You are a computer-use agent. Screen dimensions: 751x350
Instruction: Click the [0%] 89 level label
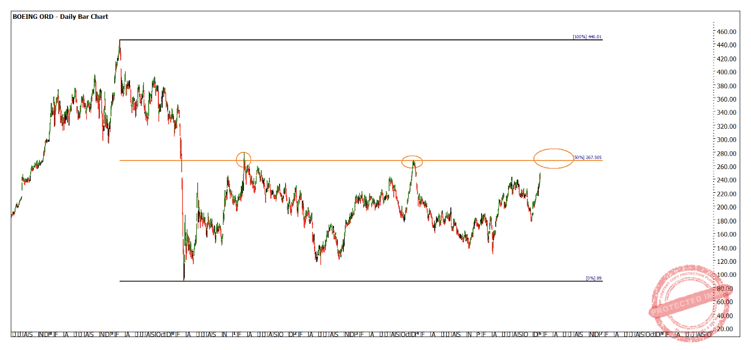tap(593, 278)
